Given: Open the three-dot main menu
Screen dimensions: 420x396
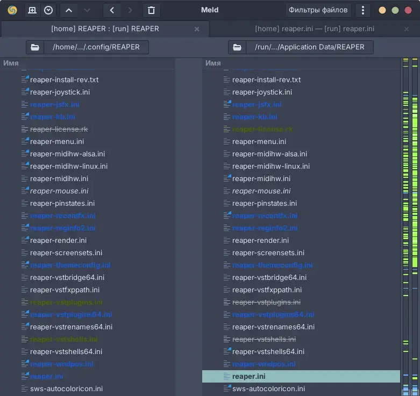Looking at the screenshot, I should click(363, 10).
